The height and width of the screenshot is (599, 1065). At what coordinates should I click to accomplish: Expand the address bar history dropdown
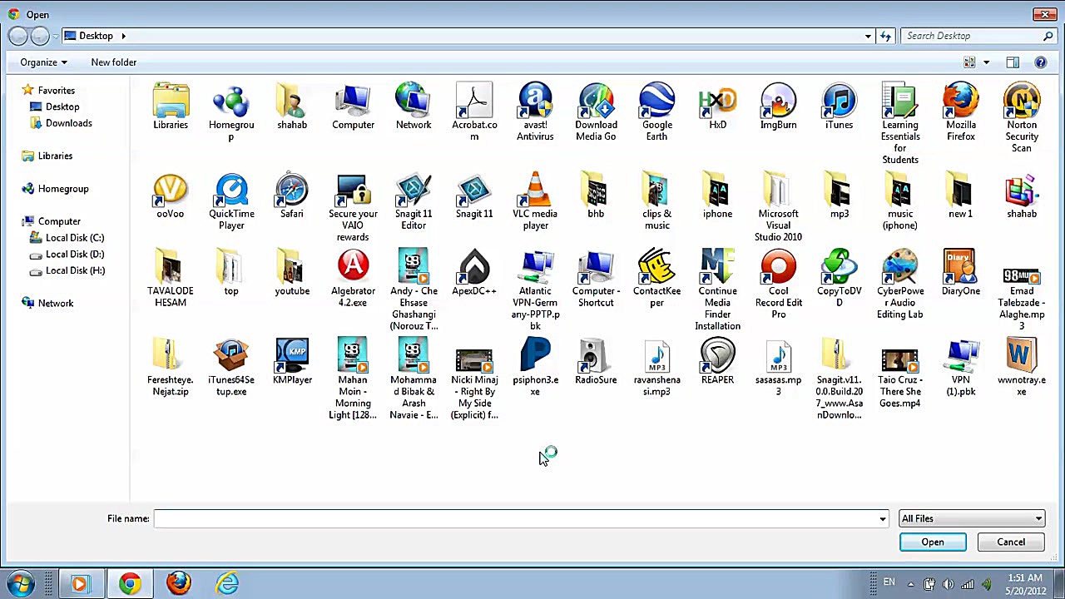click(868, 36)
